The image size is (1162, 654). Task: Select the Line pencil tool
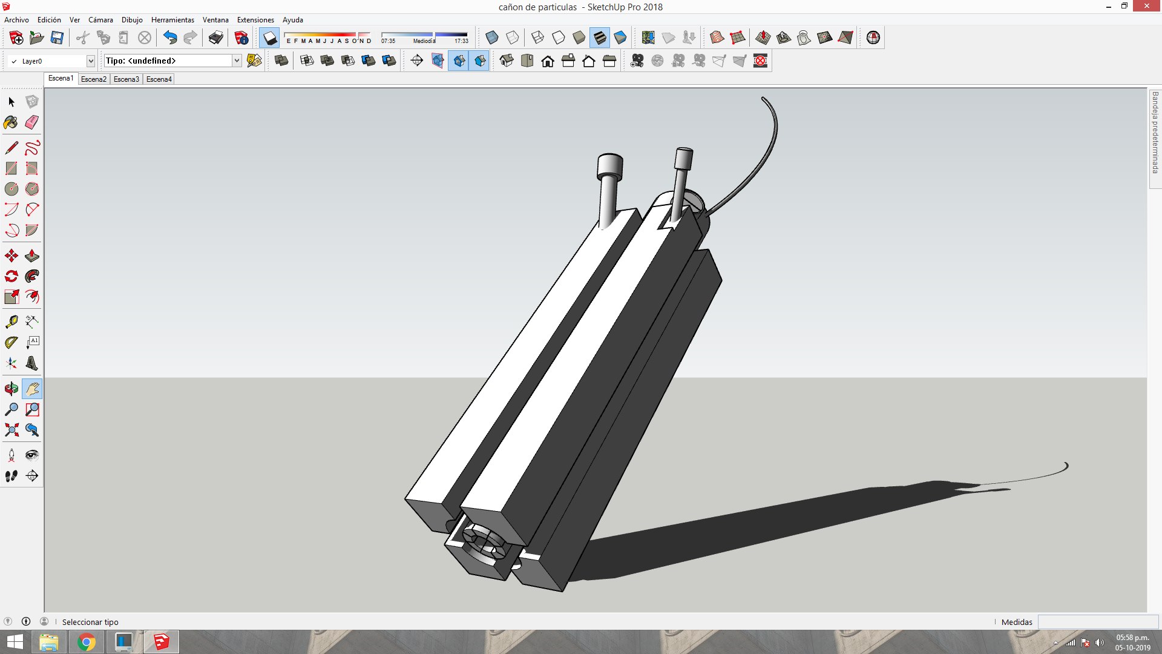coord(11,148)
